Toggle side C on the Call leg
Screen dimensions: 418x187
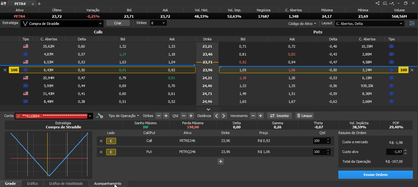(111, 141)
